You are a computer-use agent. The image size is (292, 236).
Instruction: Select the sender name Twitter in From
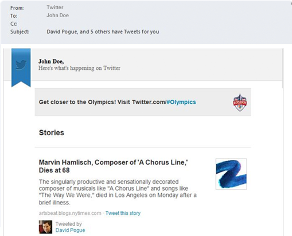point(55,7)
